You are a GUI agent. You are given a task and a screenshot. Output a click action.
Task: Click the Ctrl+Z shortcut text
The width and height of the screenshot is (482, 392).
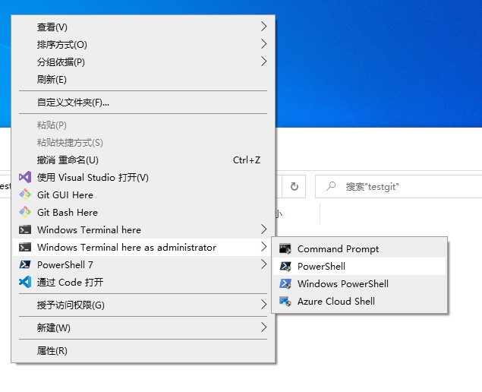coord(247,160)
